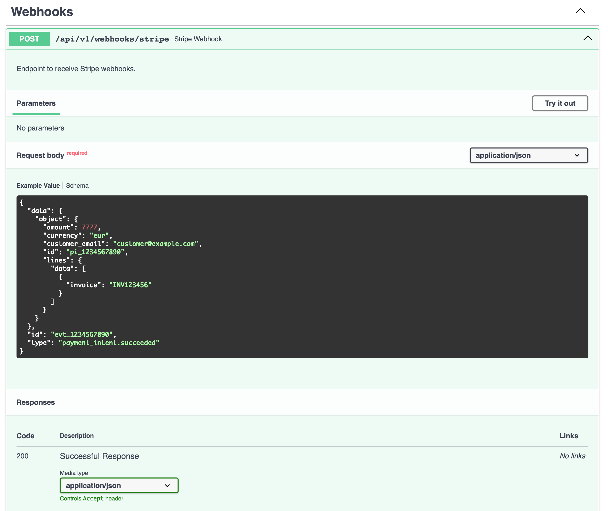Click the Webhooks section heading
This screenshot has height=511, width=608.
tap(42, 12)
